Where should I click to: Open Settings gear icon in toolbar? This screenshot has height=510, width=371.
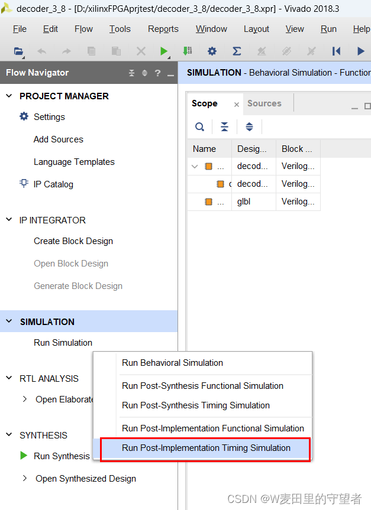(x=212, y=51)
